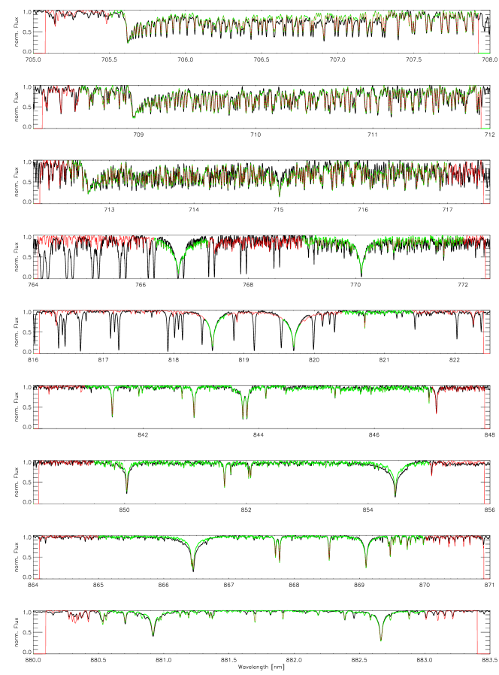Viewport: 499px width, 675px height.
Task: Click the 711 wavelength label
Action: pyautogui.click(x=373, y=135)
